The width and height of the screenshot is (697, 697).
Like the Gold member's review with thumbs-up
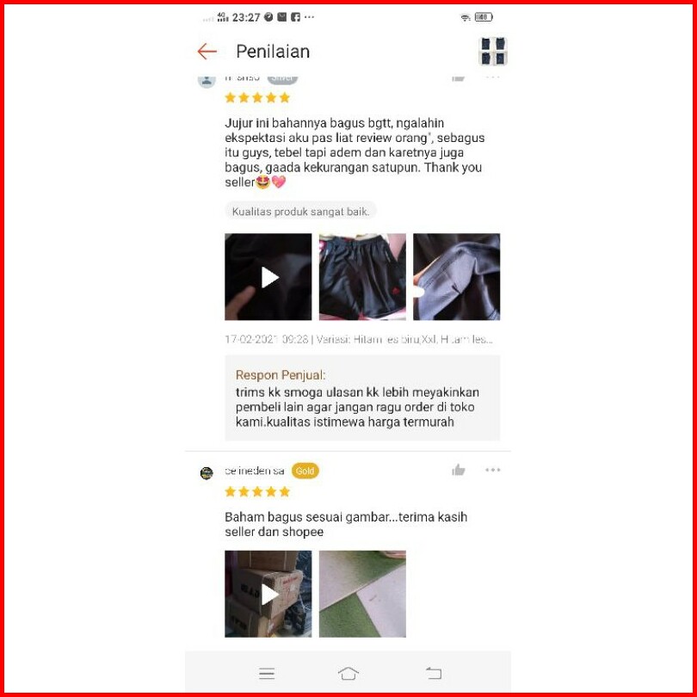459,470
